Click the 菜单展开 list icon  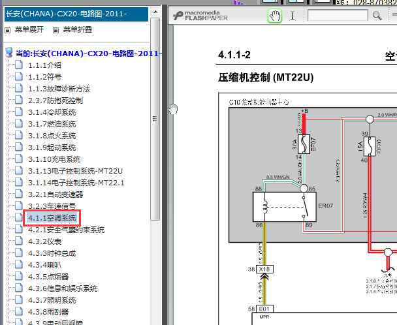[x=8, y=31]
